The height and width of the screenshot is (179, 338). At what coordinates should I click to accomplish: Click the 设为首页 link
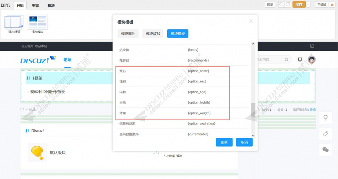pos(27,46)
